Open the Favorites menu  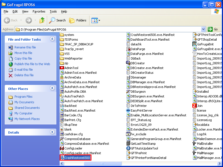[x=39, y=11]
